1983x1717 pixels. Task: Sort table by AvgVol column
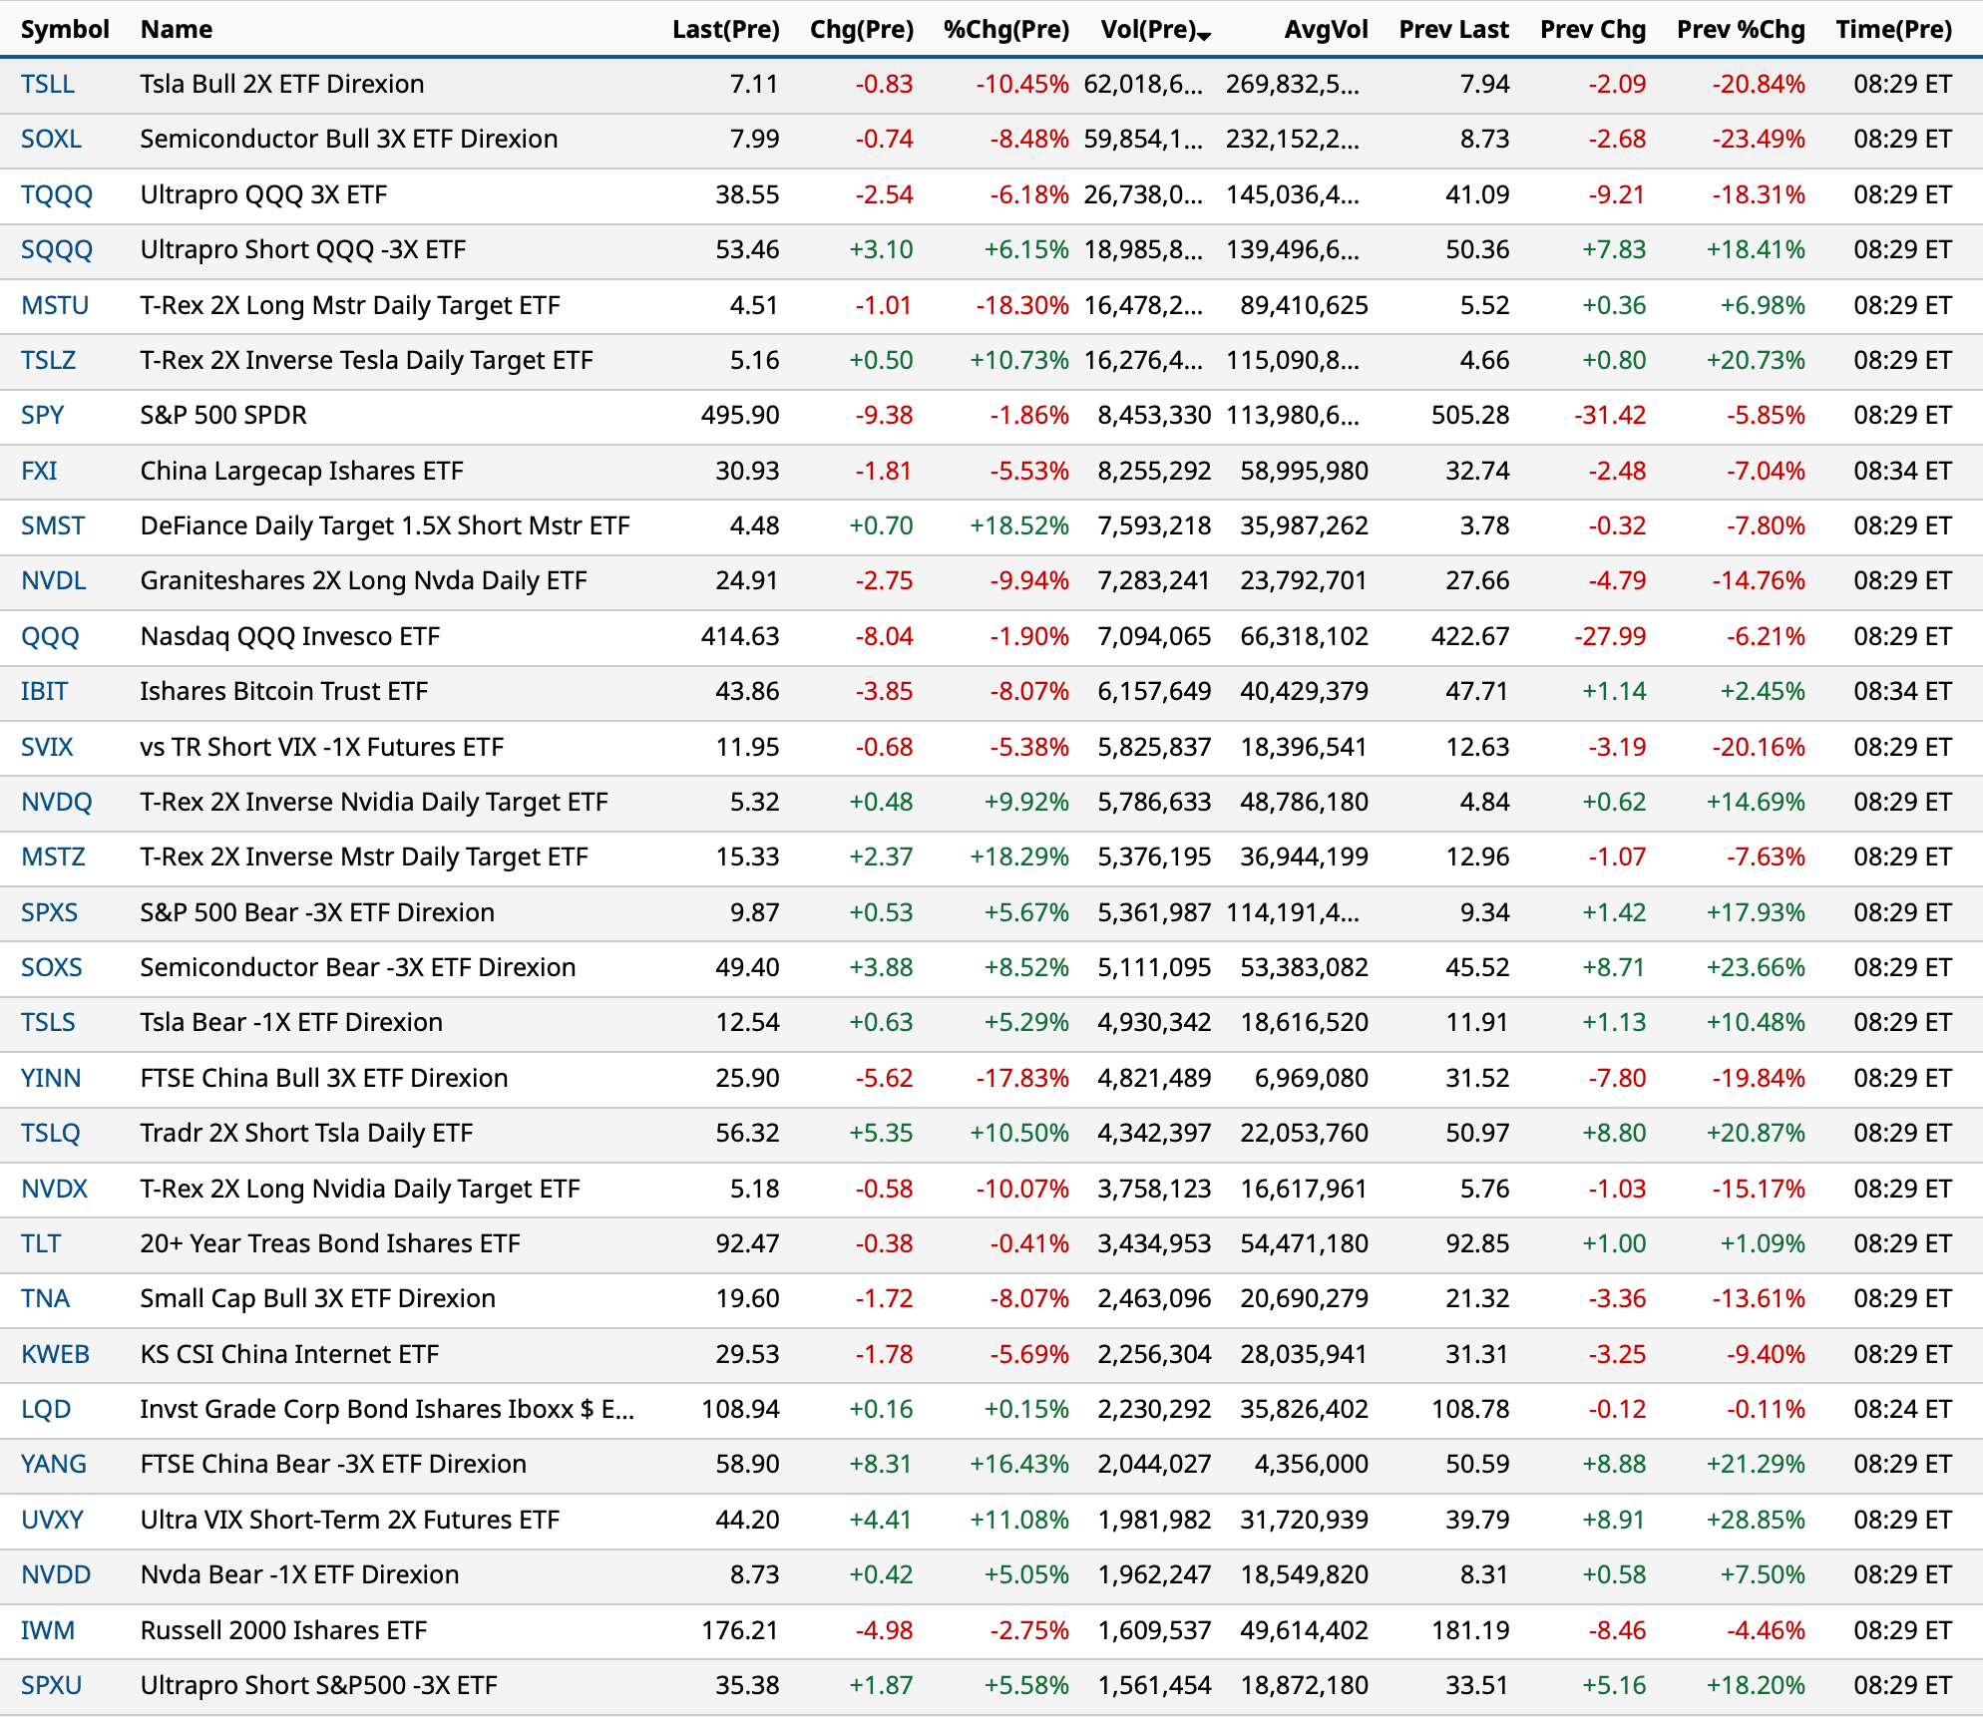[x=1326, y=29]
